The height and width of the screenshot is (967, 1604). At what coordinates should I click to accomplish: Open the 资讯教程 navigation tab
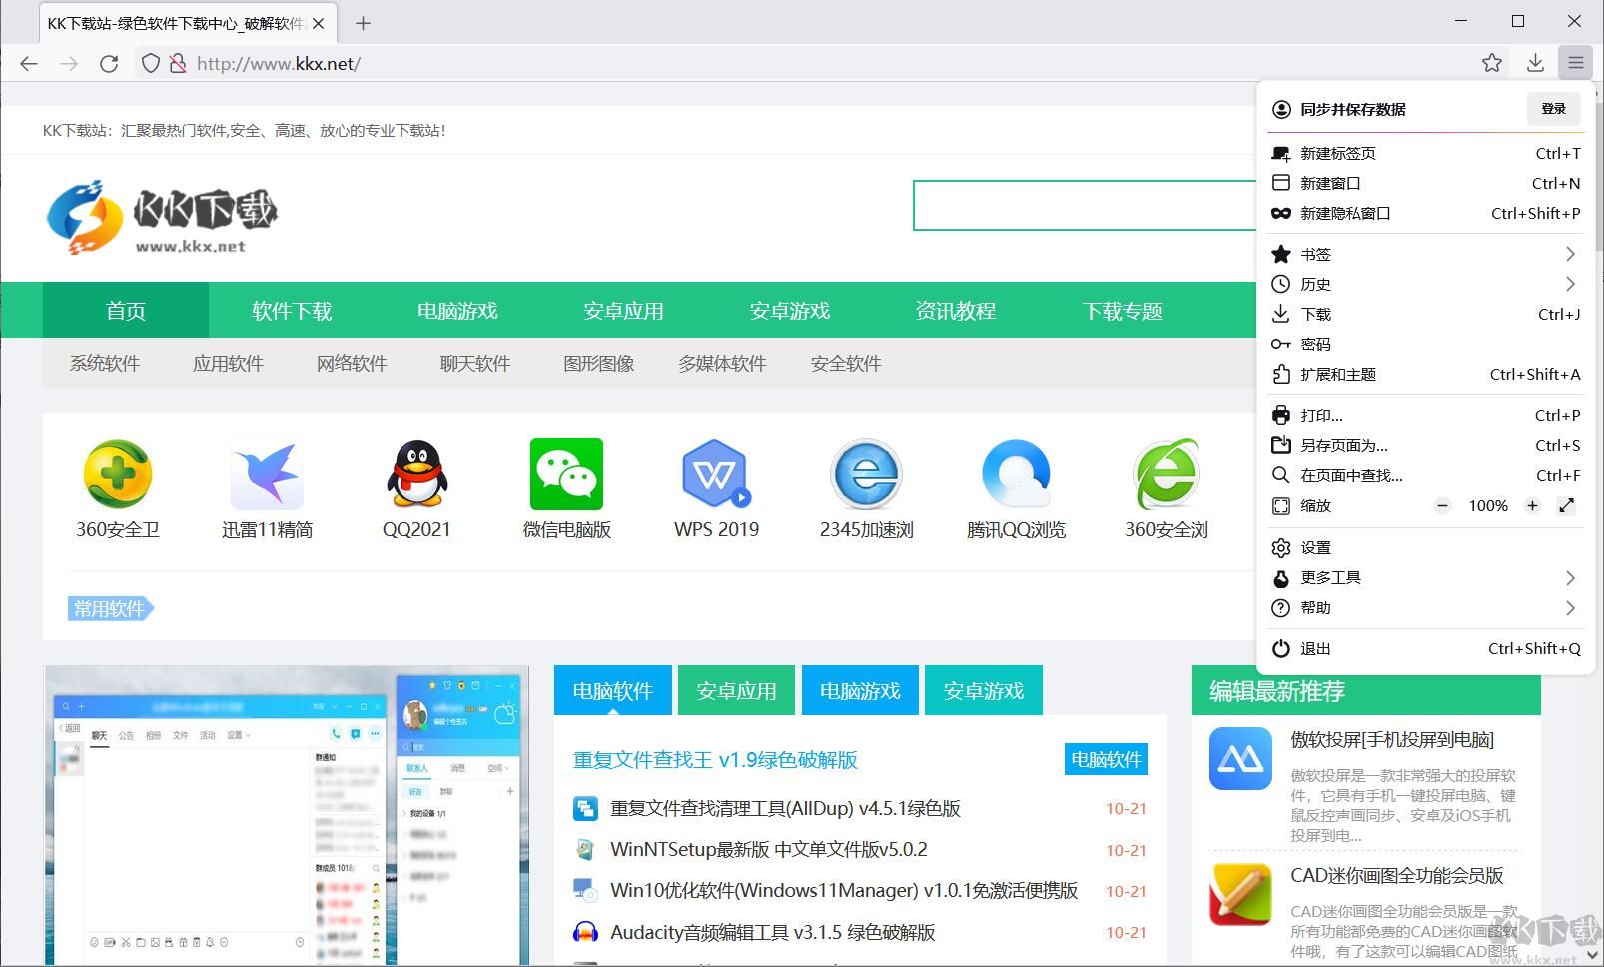(956, 311)
